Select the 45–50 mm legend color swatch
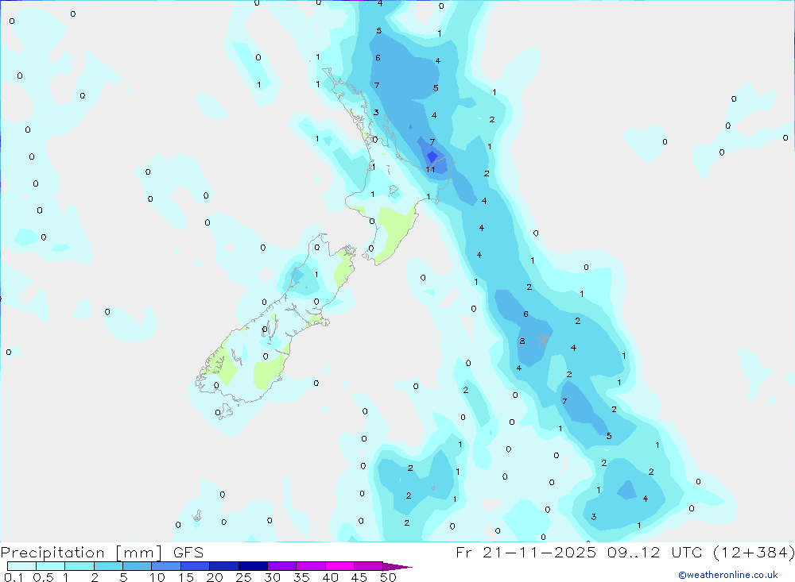795x582 pixels. 368,566
